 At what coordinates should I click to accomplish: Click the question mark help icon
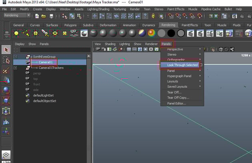click(x=145, y=16)
